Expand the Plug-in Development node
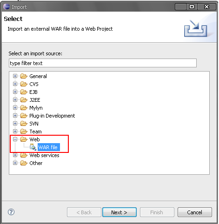This screenshot has width=219, height=224. 15,116
